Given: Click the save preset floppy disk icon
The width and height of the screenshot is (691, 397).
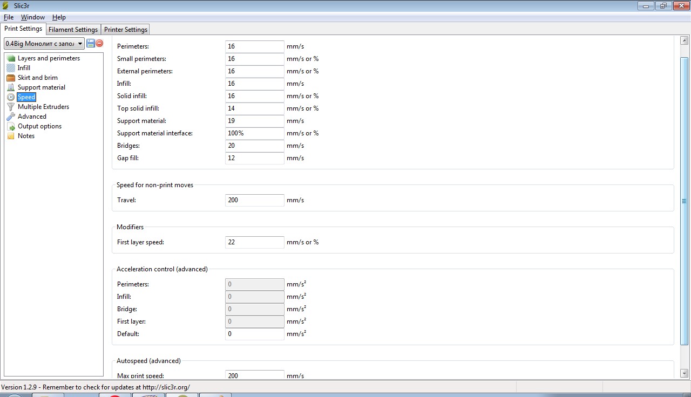Looking at the screenshot, I should 91,43.
